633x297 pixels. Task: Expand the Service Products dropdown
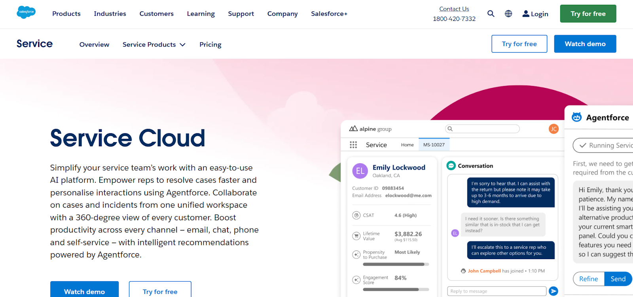tap(154, 45)
